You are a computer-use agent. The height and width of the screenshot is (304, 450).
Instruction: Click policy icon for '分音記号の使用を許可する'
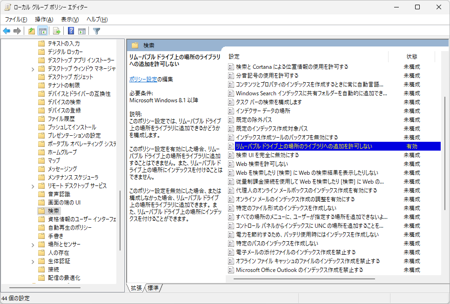231,76
